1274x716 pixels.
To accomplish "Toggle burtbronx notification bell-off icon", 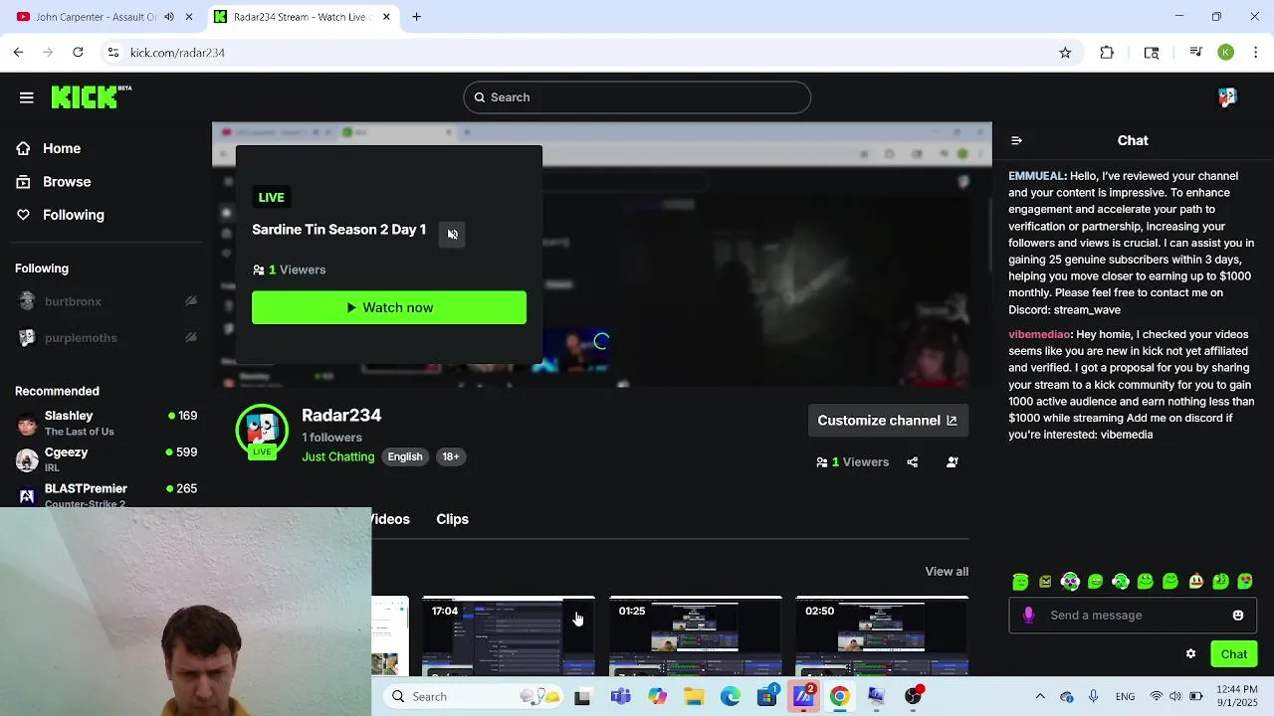I will pos(190,301).
